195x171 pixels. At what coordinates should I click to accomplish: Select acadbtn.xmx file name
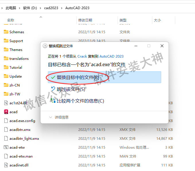[20, 130]
